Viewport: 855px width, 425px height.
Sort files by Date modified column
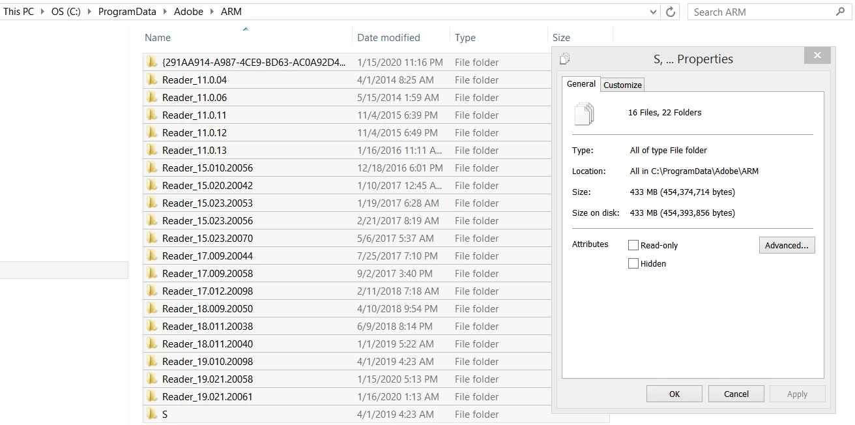click(388, 38)
